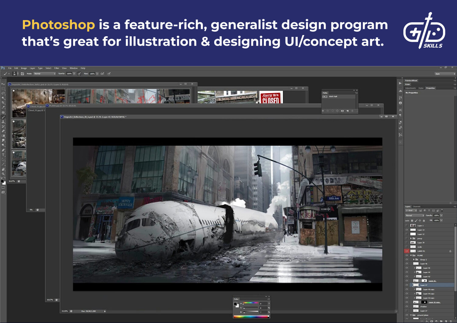Collapse the PLANE layer group
This screenshot has height=323, width=457.
(411, 255)
